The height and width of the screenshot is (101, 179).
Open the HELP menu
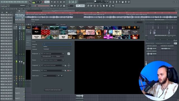(26, 2)
